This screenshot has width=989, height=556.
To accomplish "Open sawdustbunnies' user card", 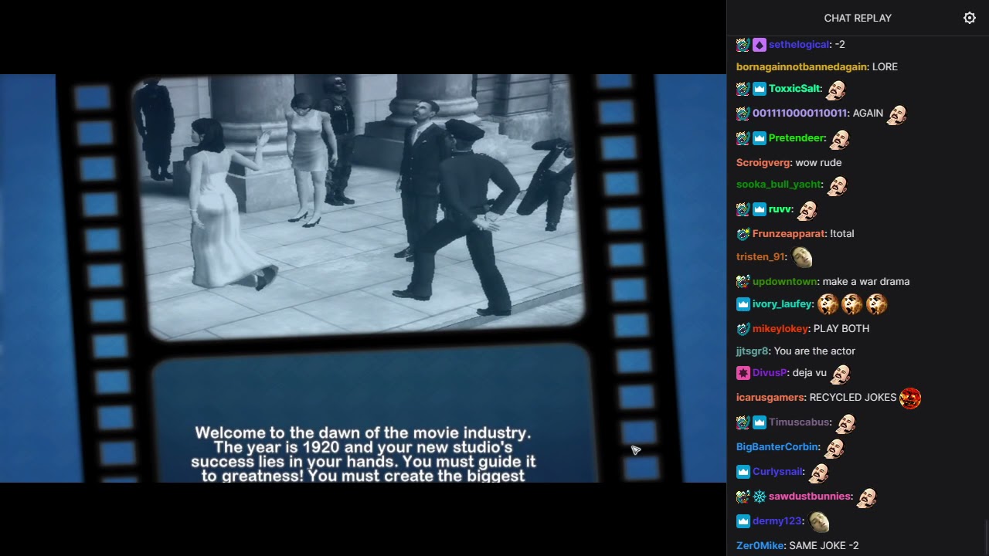I will pos(810,497).
